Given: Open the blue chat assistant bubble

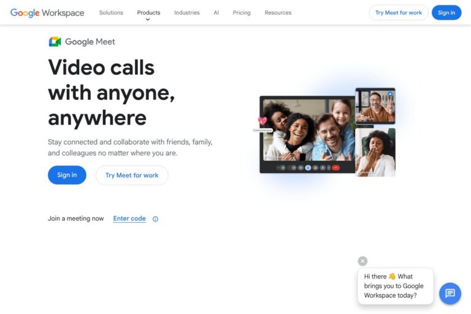Looking at the screenshot, I should [450, 293].
